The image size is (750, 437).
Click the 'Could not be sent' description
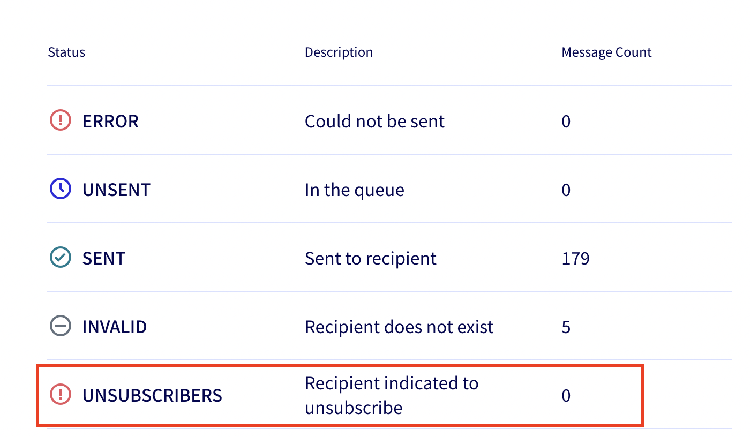pos(374,121)
